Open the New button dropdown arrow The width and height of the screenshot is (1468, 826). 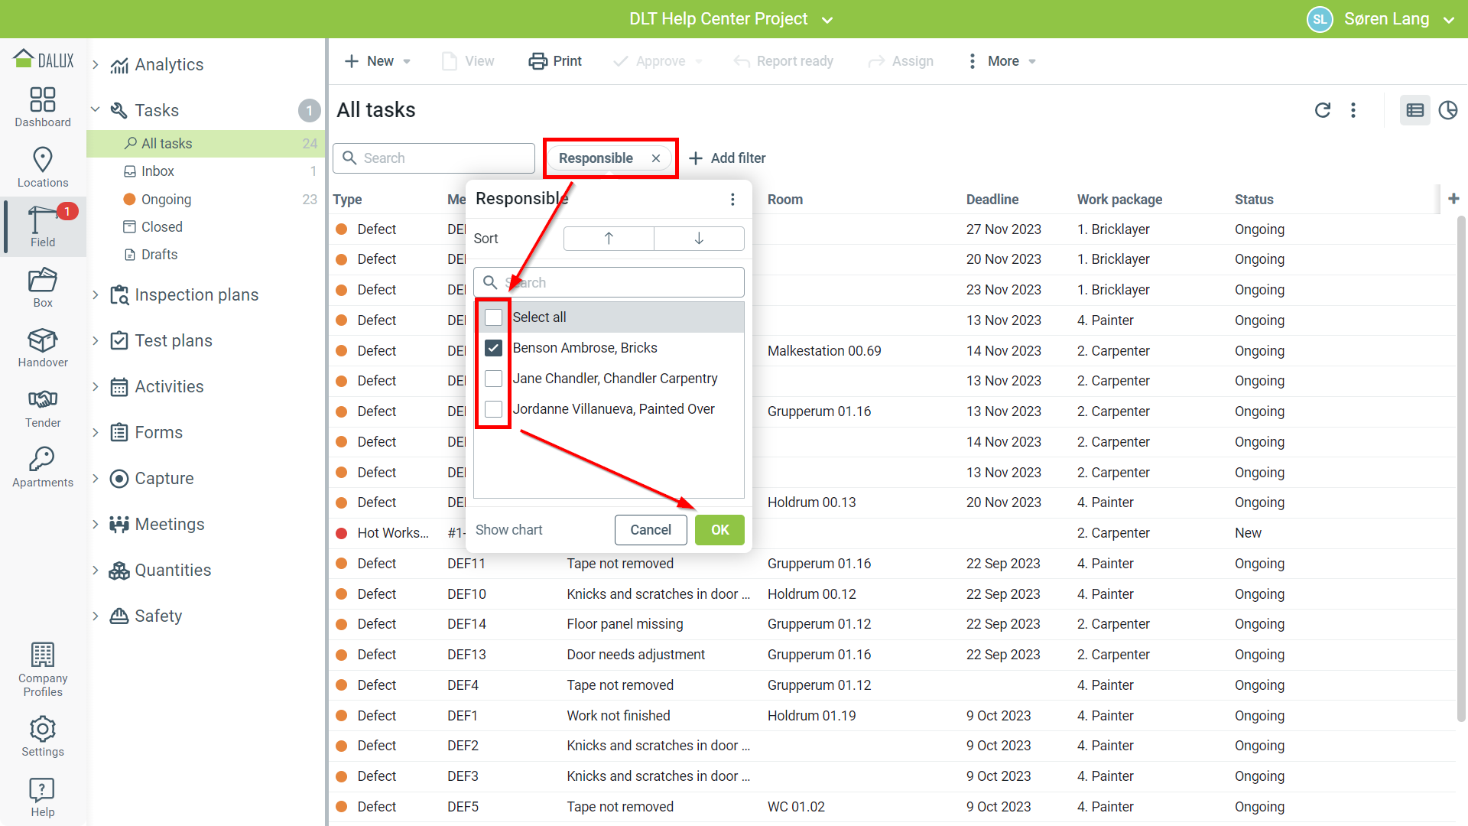407,61
